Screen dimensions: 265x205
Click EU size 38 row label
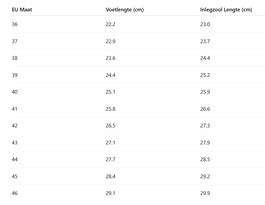(x=15, y=58)
